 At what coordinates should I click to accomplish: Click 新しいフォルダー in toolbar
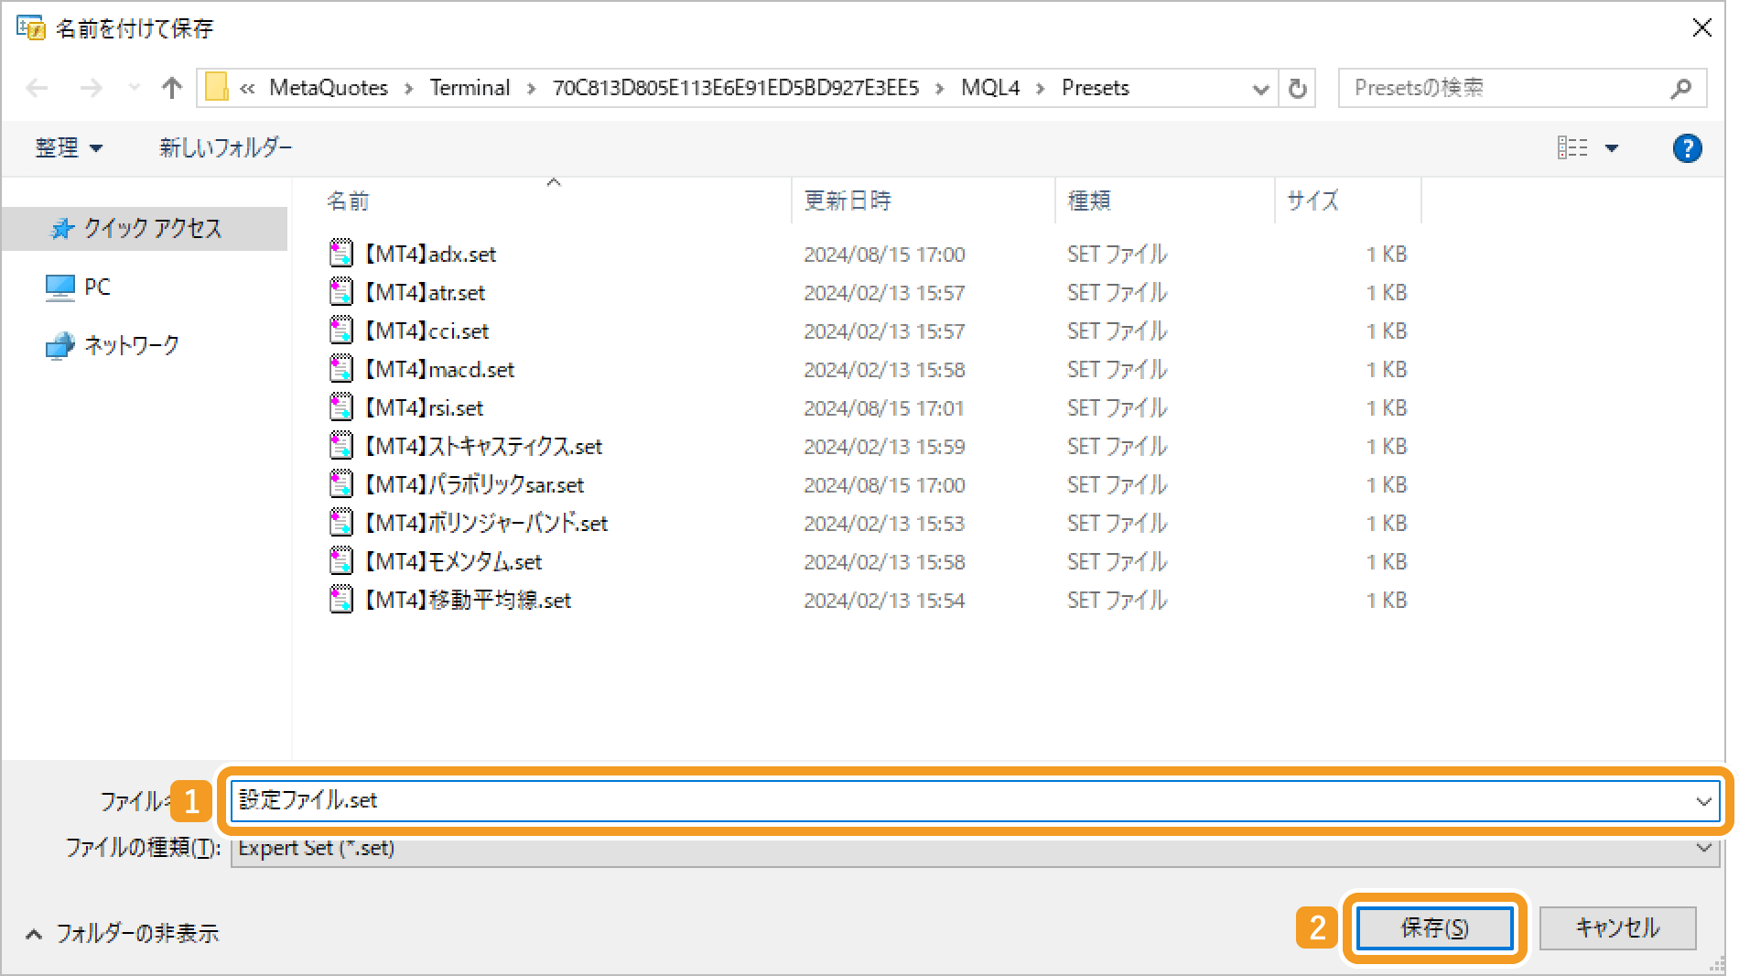click(x=226, y=148)
